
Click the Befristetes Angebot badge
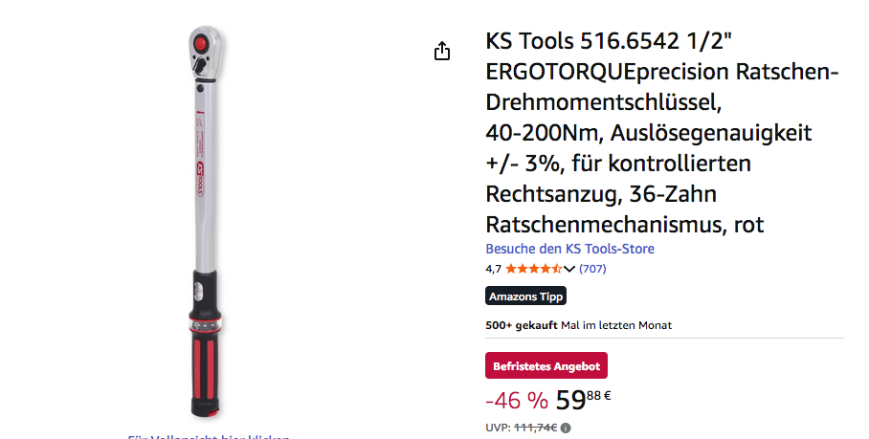click(546, 366)
